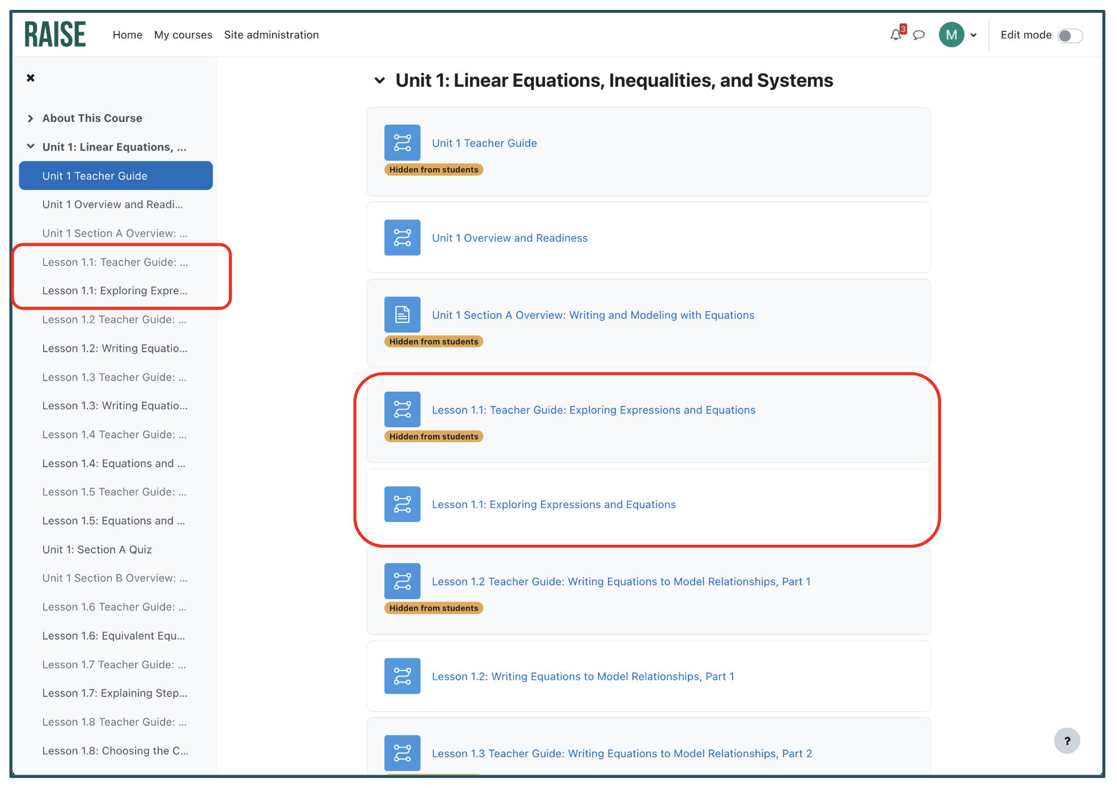Expand About This Course in sidebar
1117x788 pixels.
point(30,118)
